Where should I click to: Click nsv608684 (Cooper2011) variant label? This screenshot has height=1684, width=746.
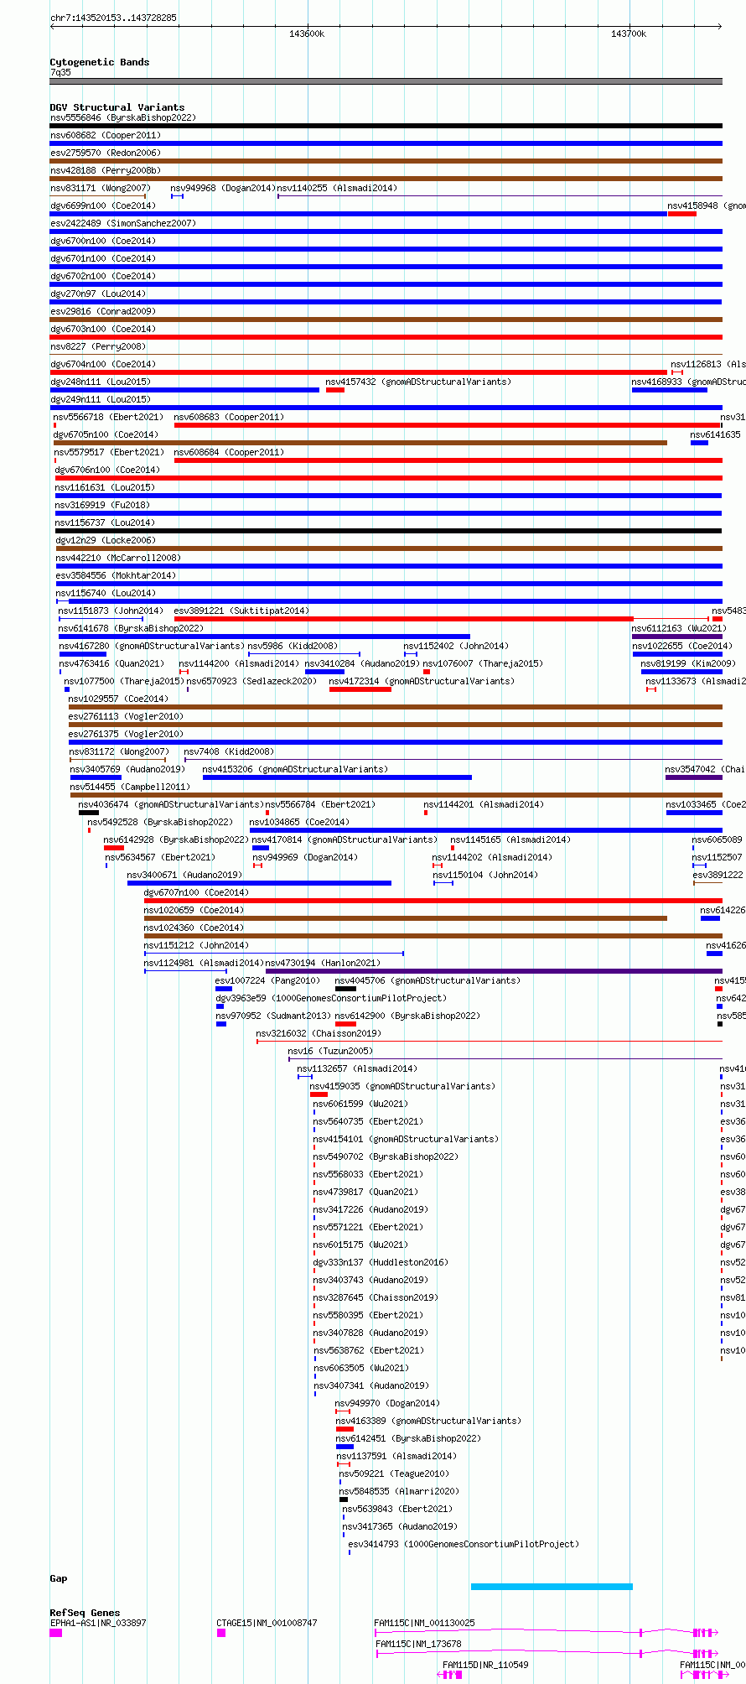coord(229,452)
